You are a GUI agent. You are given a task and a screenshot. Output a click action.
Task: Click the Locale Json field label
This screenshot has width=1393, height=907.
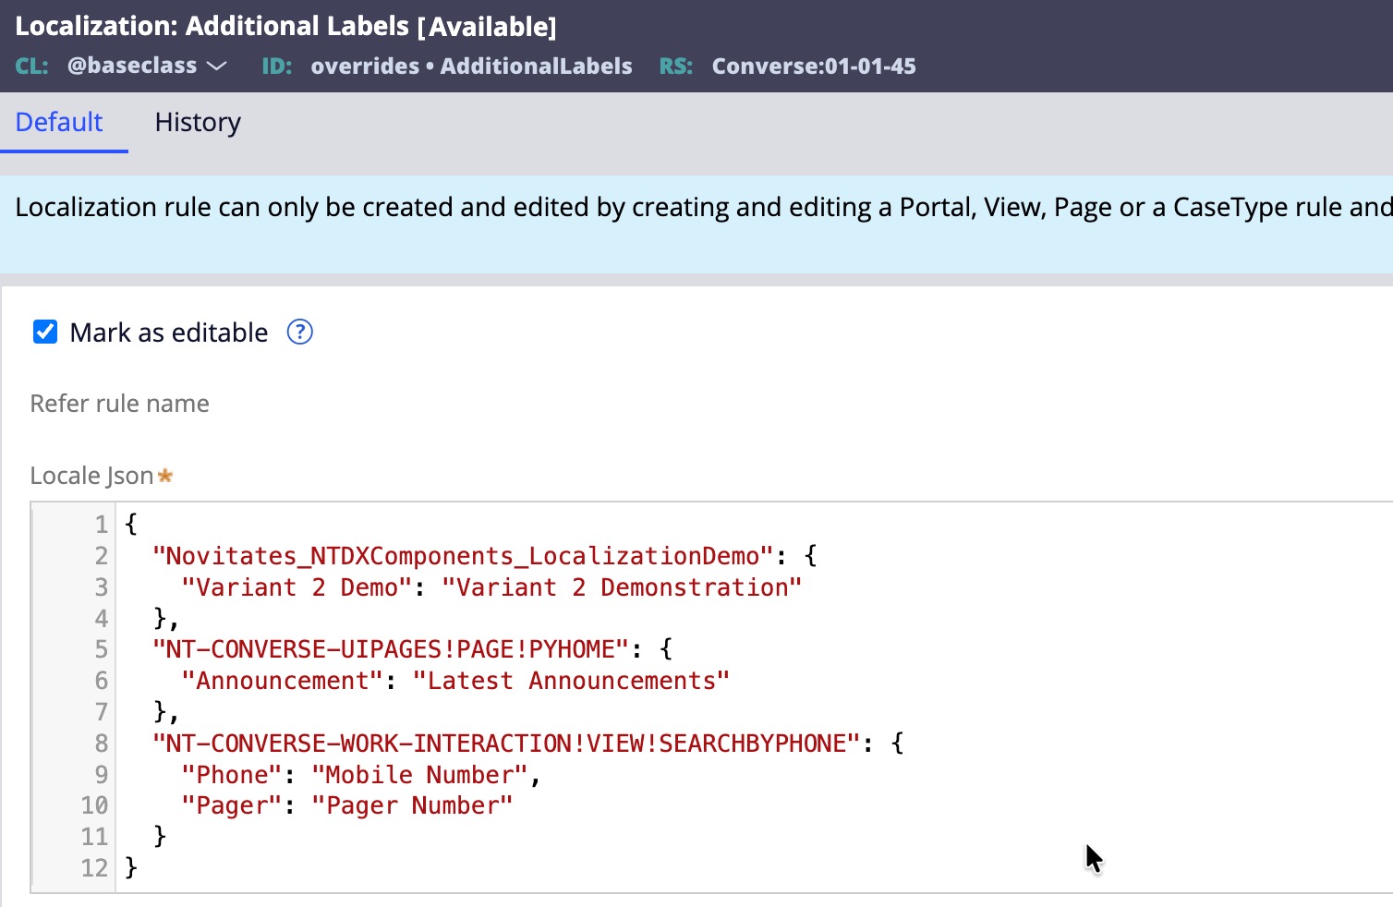click(x=91, y=476)
